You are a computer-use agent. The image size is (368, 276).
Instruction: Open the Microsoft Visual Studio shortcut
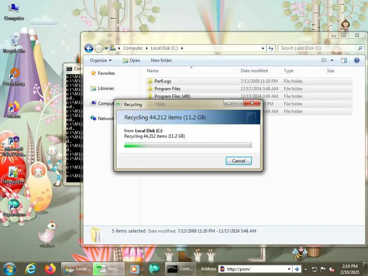pyautogui.click(x=14, y=146)
